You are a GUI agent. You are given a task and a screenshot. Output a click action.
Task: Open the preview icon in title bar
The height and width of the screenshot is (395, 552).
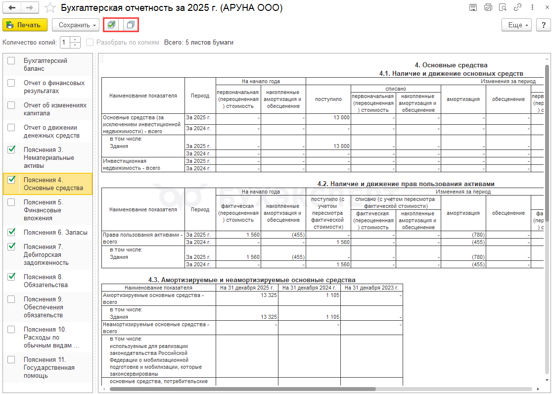(x=503, y=7)
